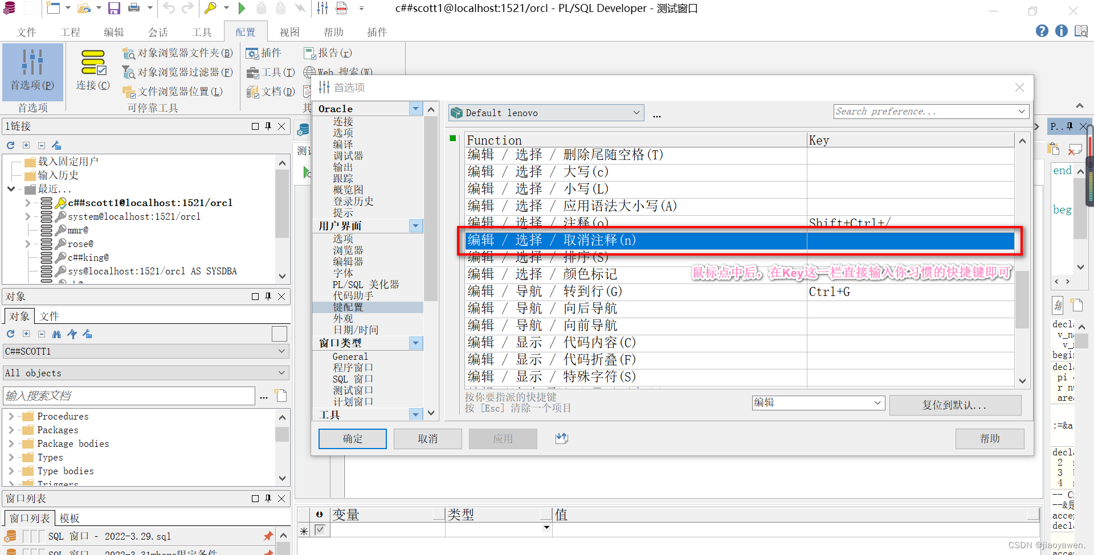The height and width of the screenshot is (555, 1094).
Task: Open the 视图 menu
Action: 289,32
